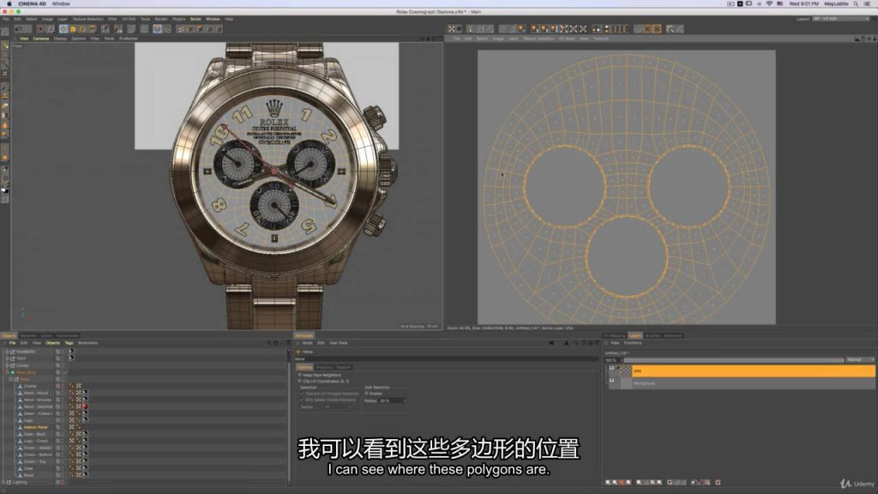Image resolution: width=878 pixels, height=494 pixels.
Task: Toggle Clip UV Coordinates checkbox
Action: [x=299, y=381]
